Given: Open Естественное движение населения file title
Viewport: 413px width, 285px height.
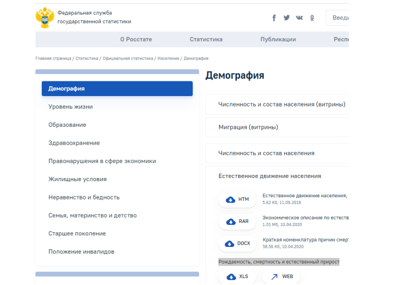Looking at the screenshot, I should [305, 196].
